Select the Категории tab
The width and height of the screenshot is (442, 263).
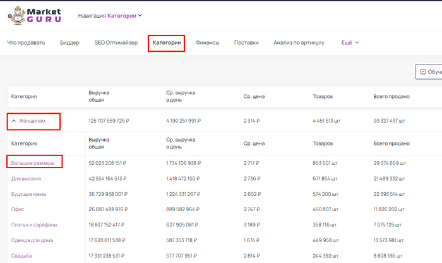(x=167, y=43)
